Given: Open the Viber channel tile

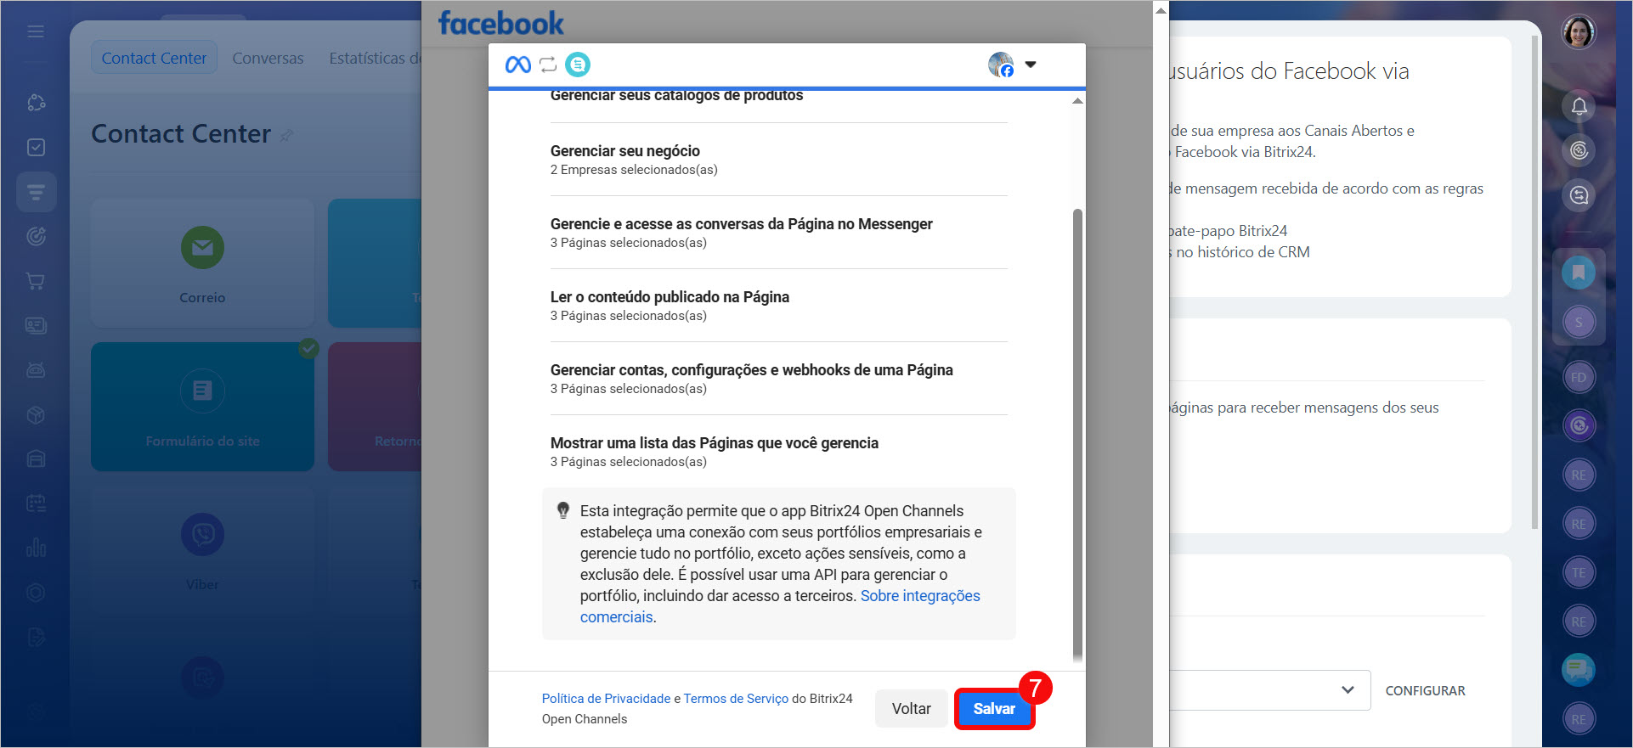Looking at the screenshot, I should [202, 550].
